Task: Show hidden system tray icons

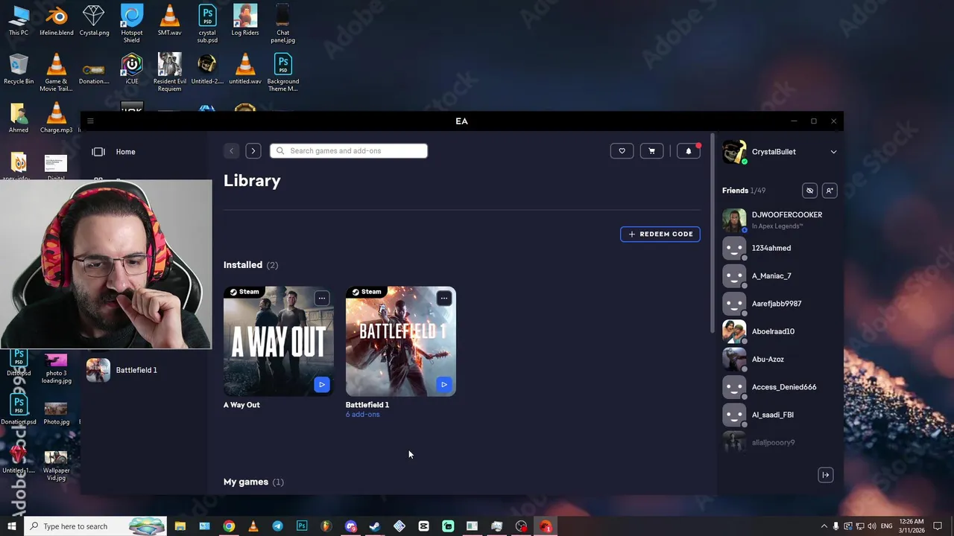Action: (824, 526)
